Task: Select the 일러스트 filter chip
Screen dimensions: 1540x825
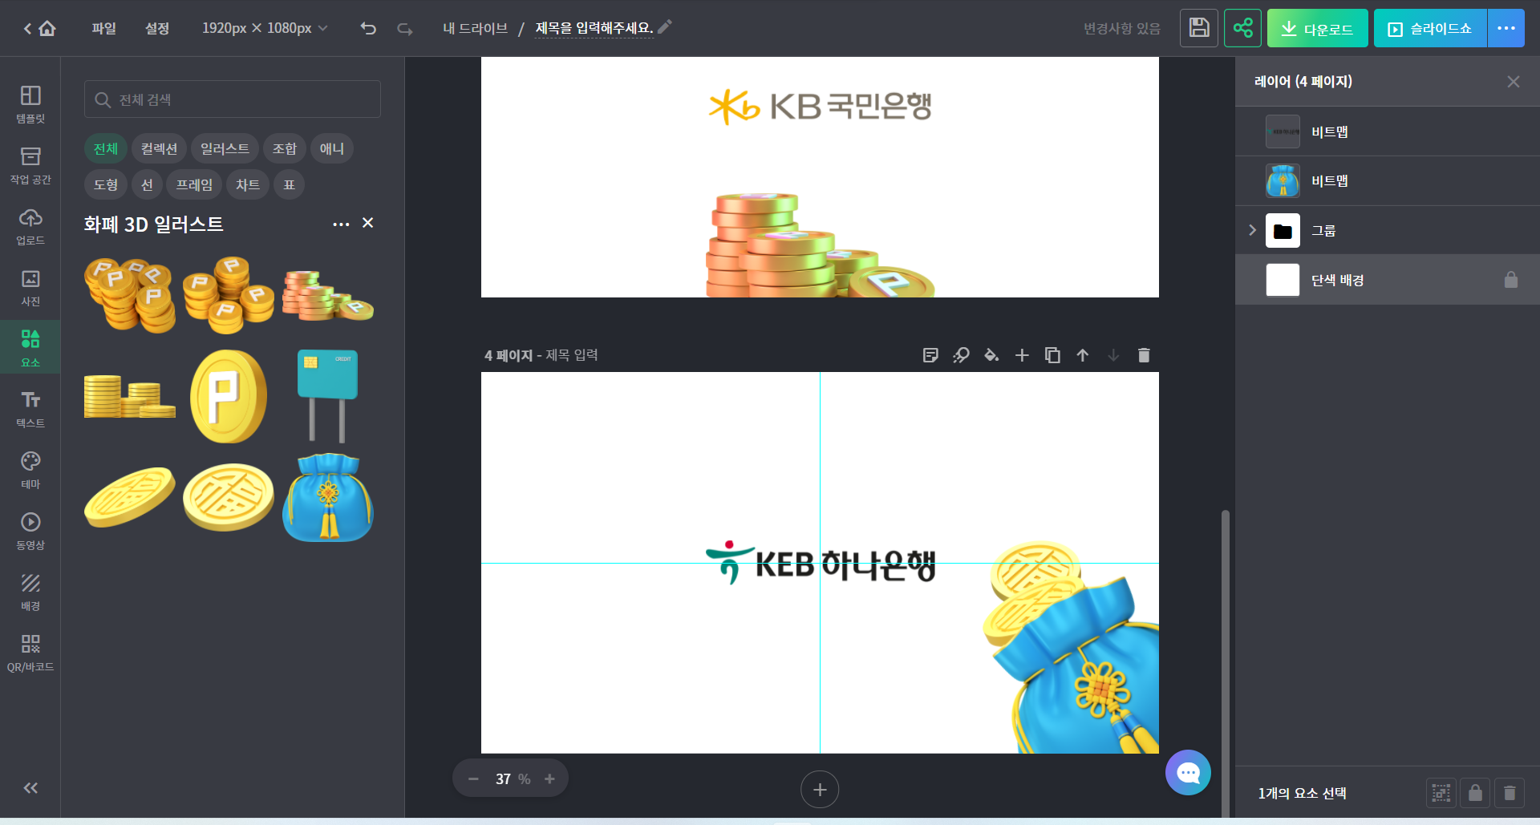Action: pyautogui.click(x=225, y=148)
